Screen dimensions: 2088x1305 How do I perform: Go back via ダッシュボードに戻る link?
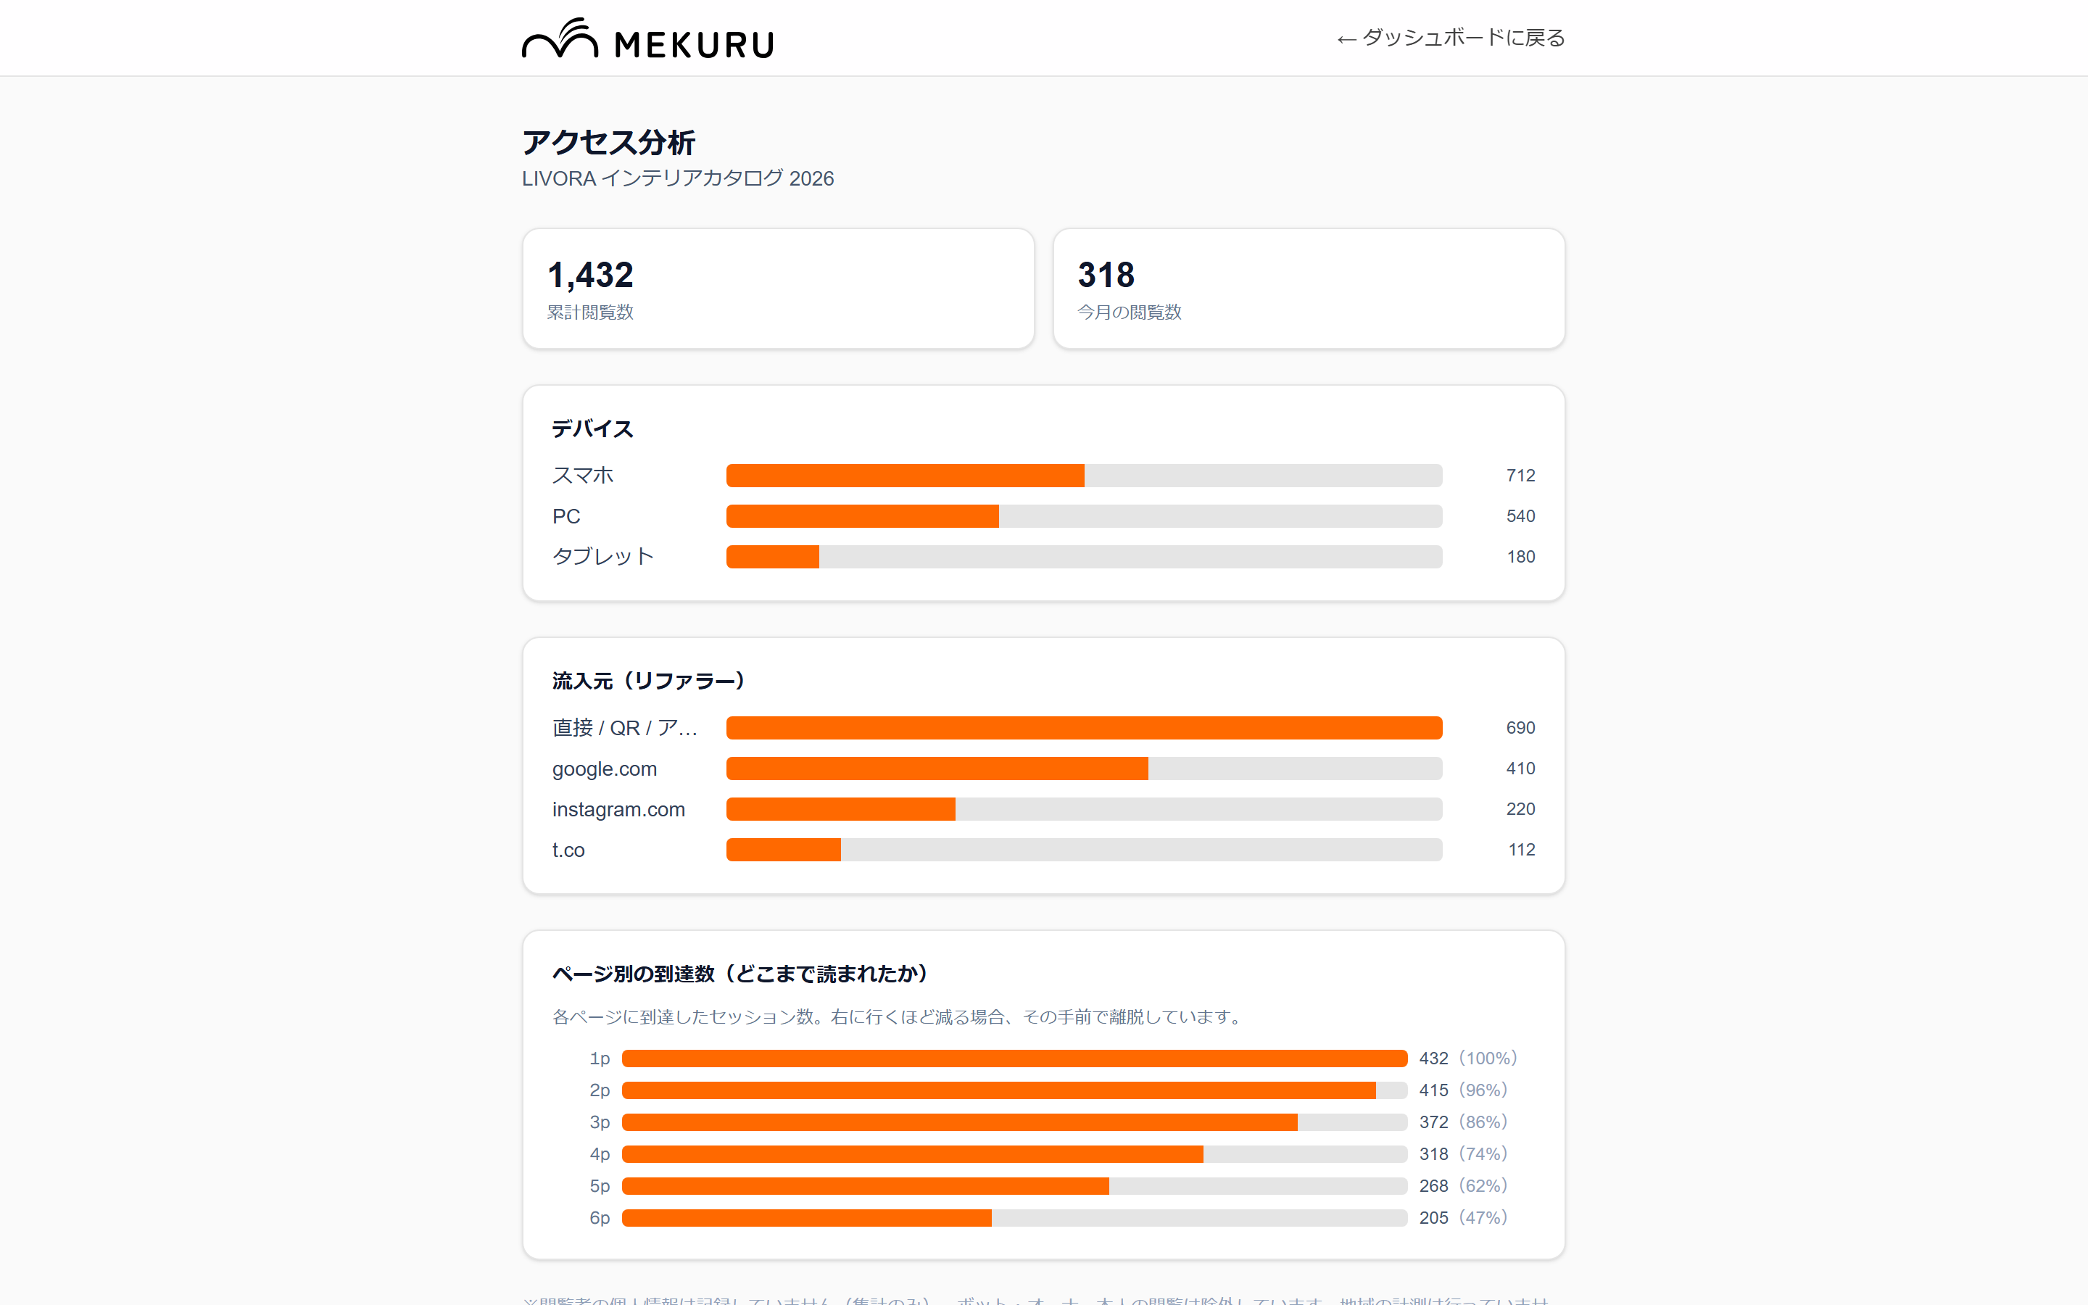point(1451,38)
